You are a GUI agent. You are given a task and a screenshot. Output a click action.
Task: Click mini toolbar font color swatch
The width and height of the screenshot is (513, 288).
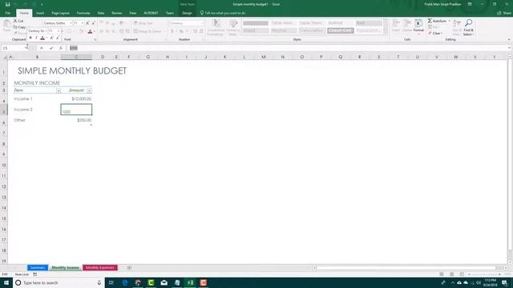coord(42,38)
